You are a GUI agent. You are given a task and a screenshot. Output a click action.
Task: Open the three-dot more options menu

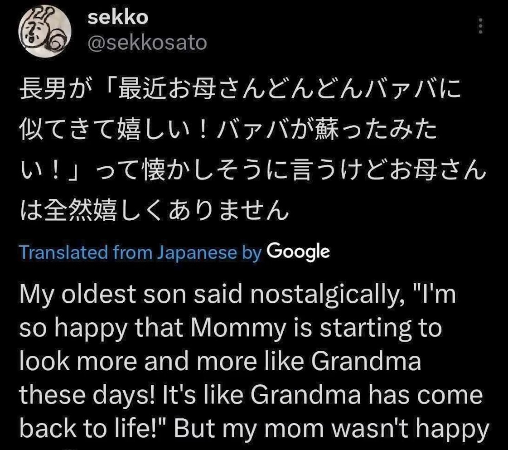pos(480,26)
